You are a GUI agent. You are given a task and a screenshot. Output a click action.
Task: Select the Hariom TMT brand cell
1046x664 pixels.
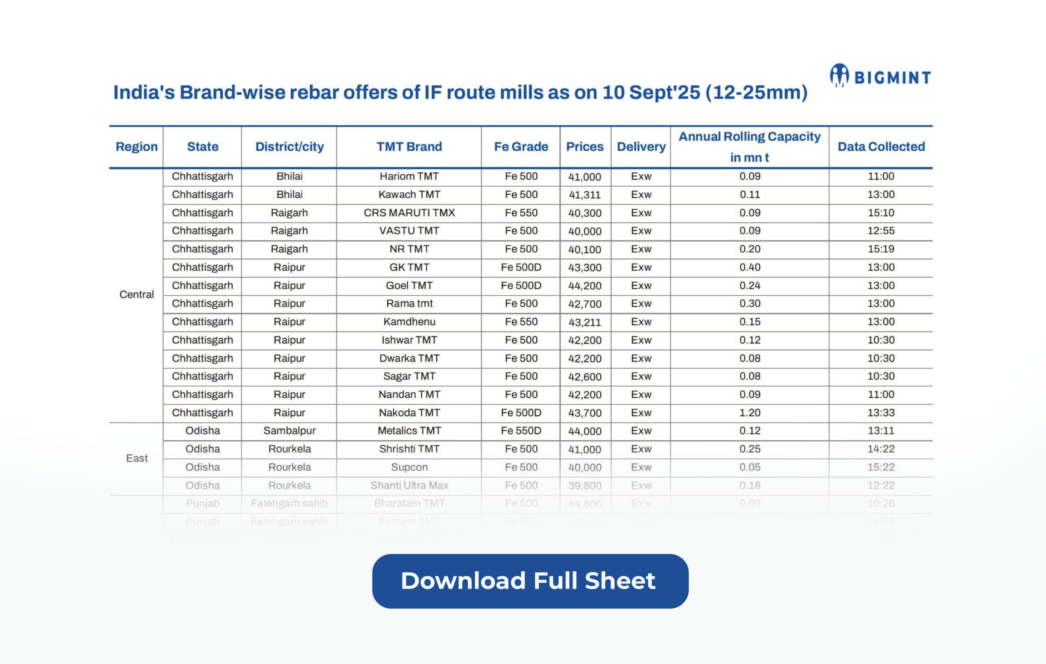[409, 176]
